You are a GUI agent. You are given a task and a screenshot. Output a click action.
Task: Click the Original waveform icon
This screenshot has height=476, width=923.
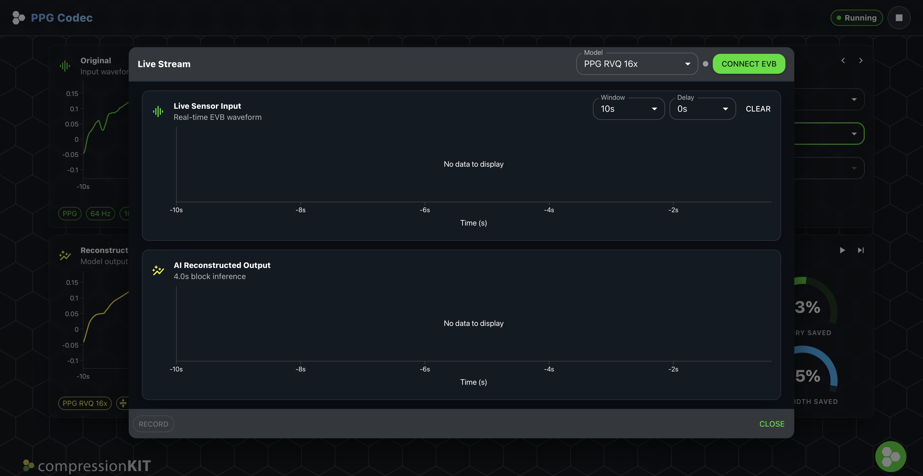(x=65, y=66)
